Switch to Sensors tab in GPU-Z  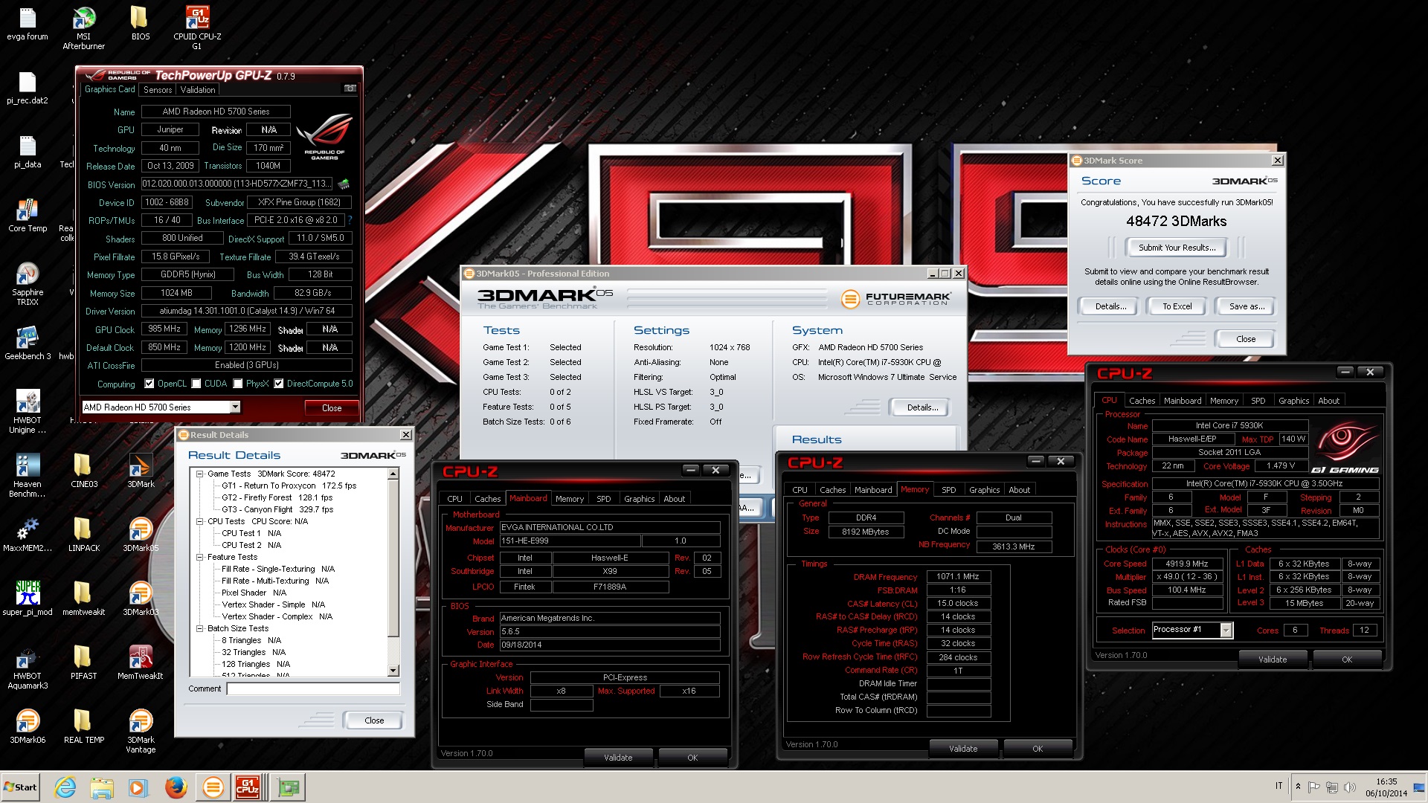(x=158, y=90)
